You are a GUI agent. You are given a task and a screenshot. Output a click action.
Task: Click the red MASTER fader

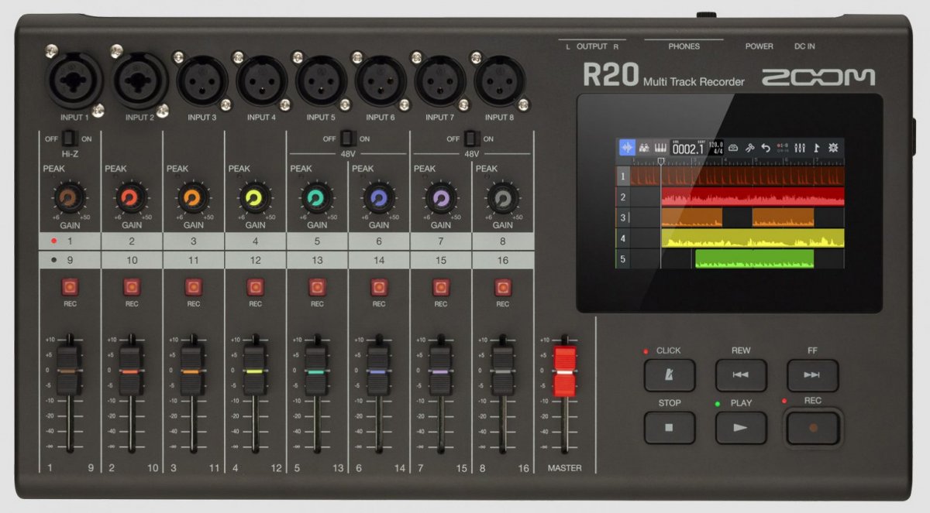564,372
